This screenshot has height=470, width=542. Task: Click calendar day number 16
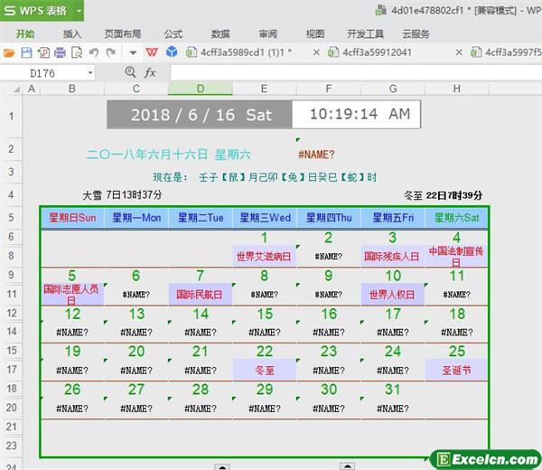point(329,314)
